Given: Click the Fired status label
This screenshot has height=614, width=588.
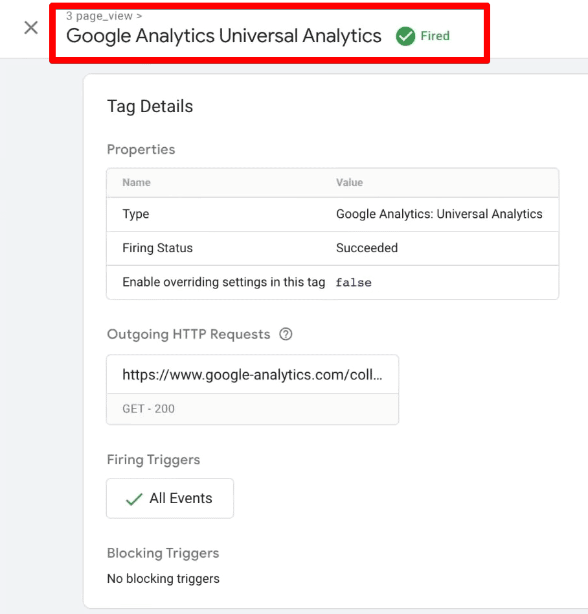Looking at the screenshot, I should pos(435,36).
